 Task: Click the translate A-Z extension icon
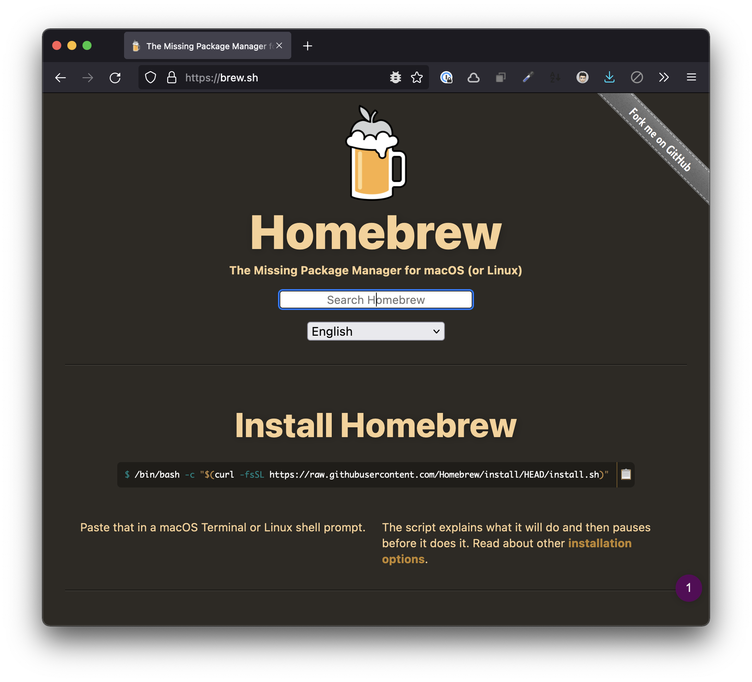tap(555, 78)
